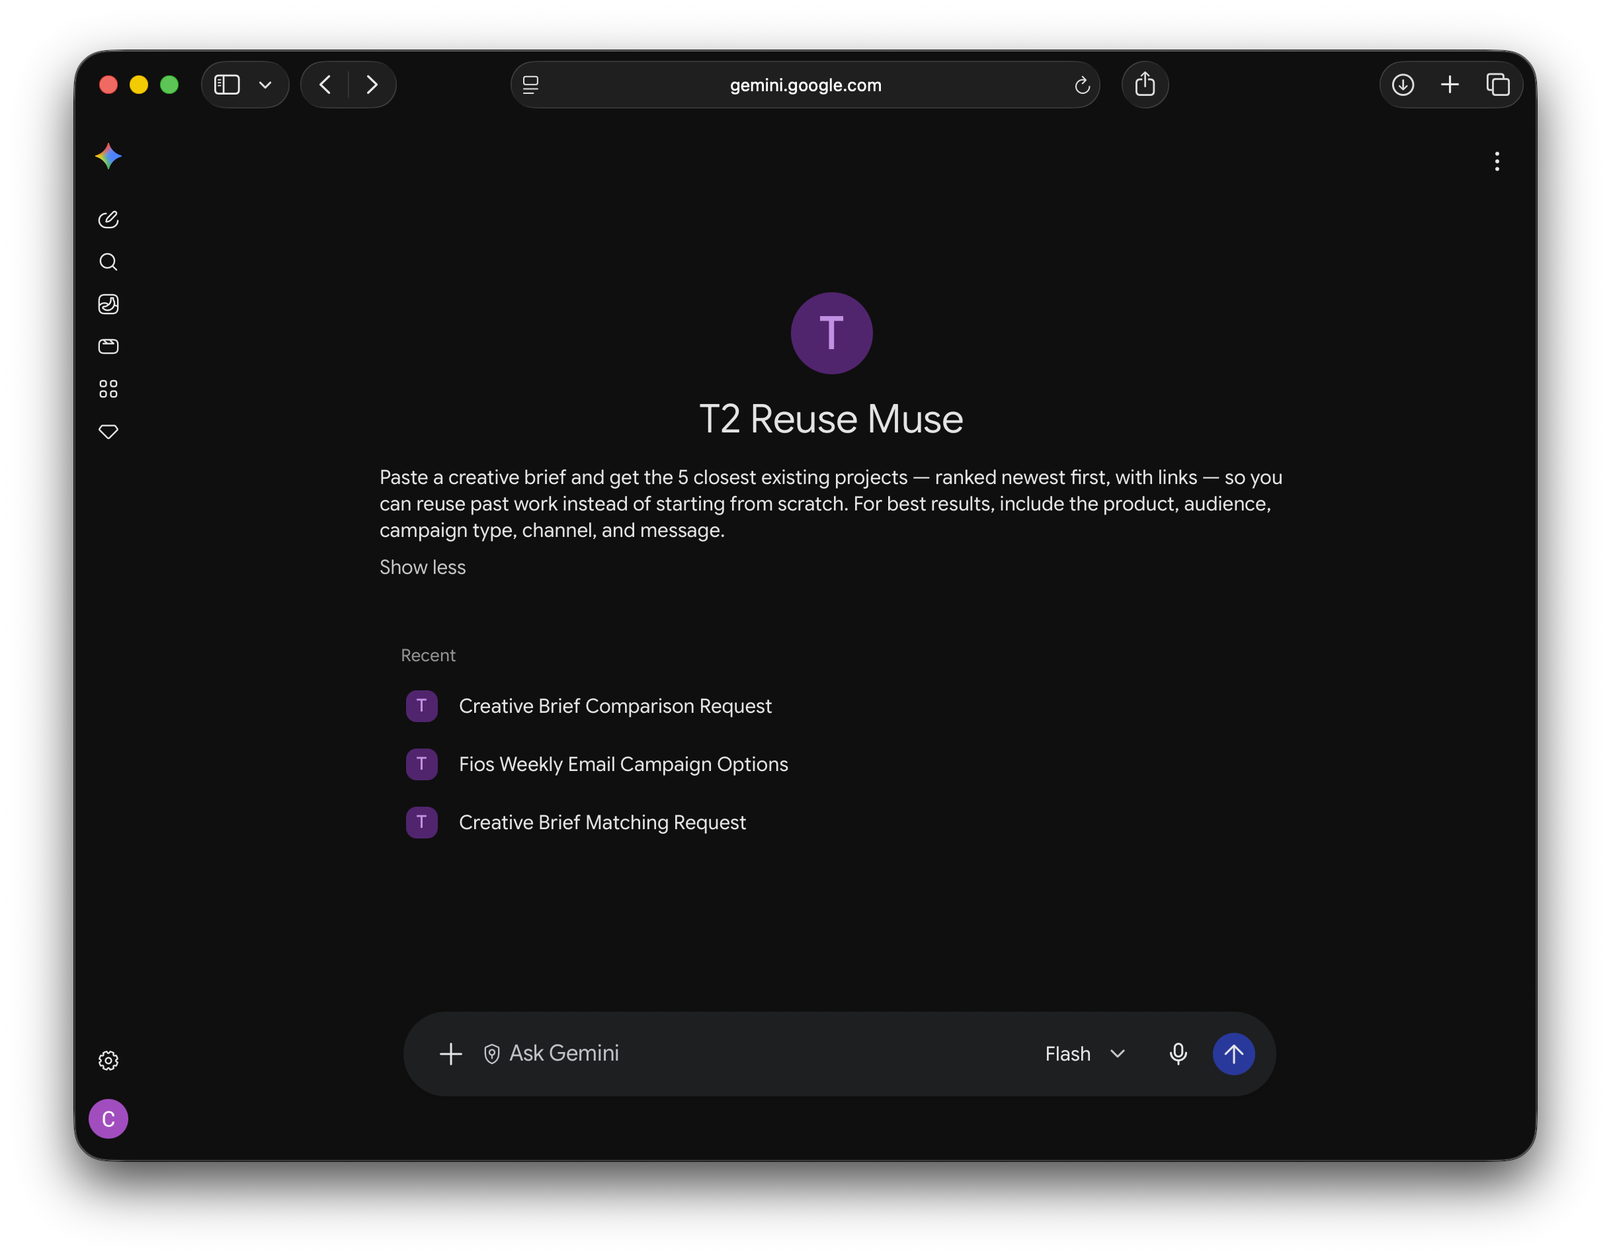Go back with the browser back arrow
Screen dimensions: 1611x1259
click(325, 85)
